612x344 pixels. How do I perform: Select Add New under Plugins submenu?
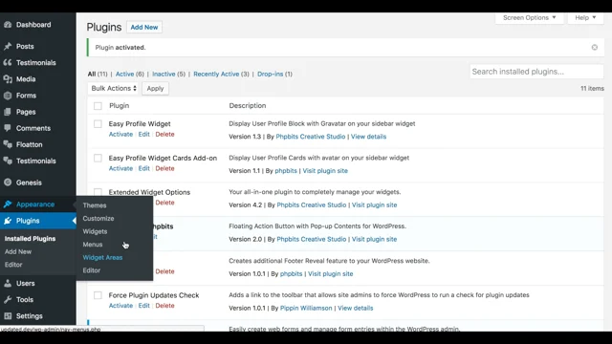coord(18,251)
